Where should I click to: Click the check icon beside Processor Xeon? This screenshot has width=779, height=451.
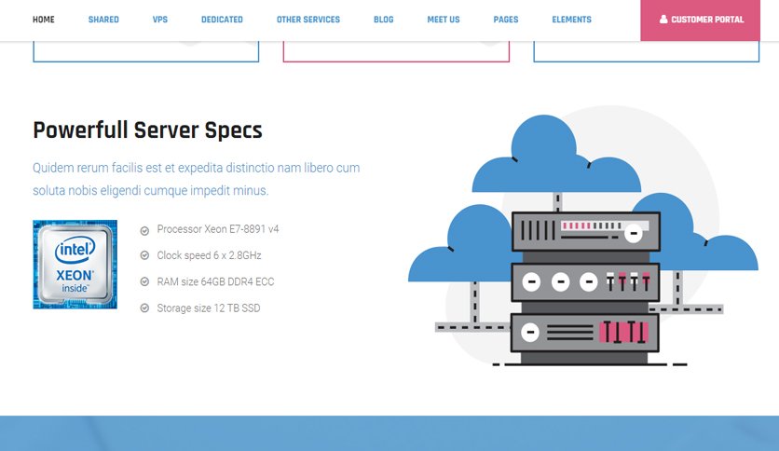144,230
